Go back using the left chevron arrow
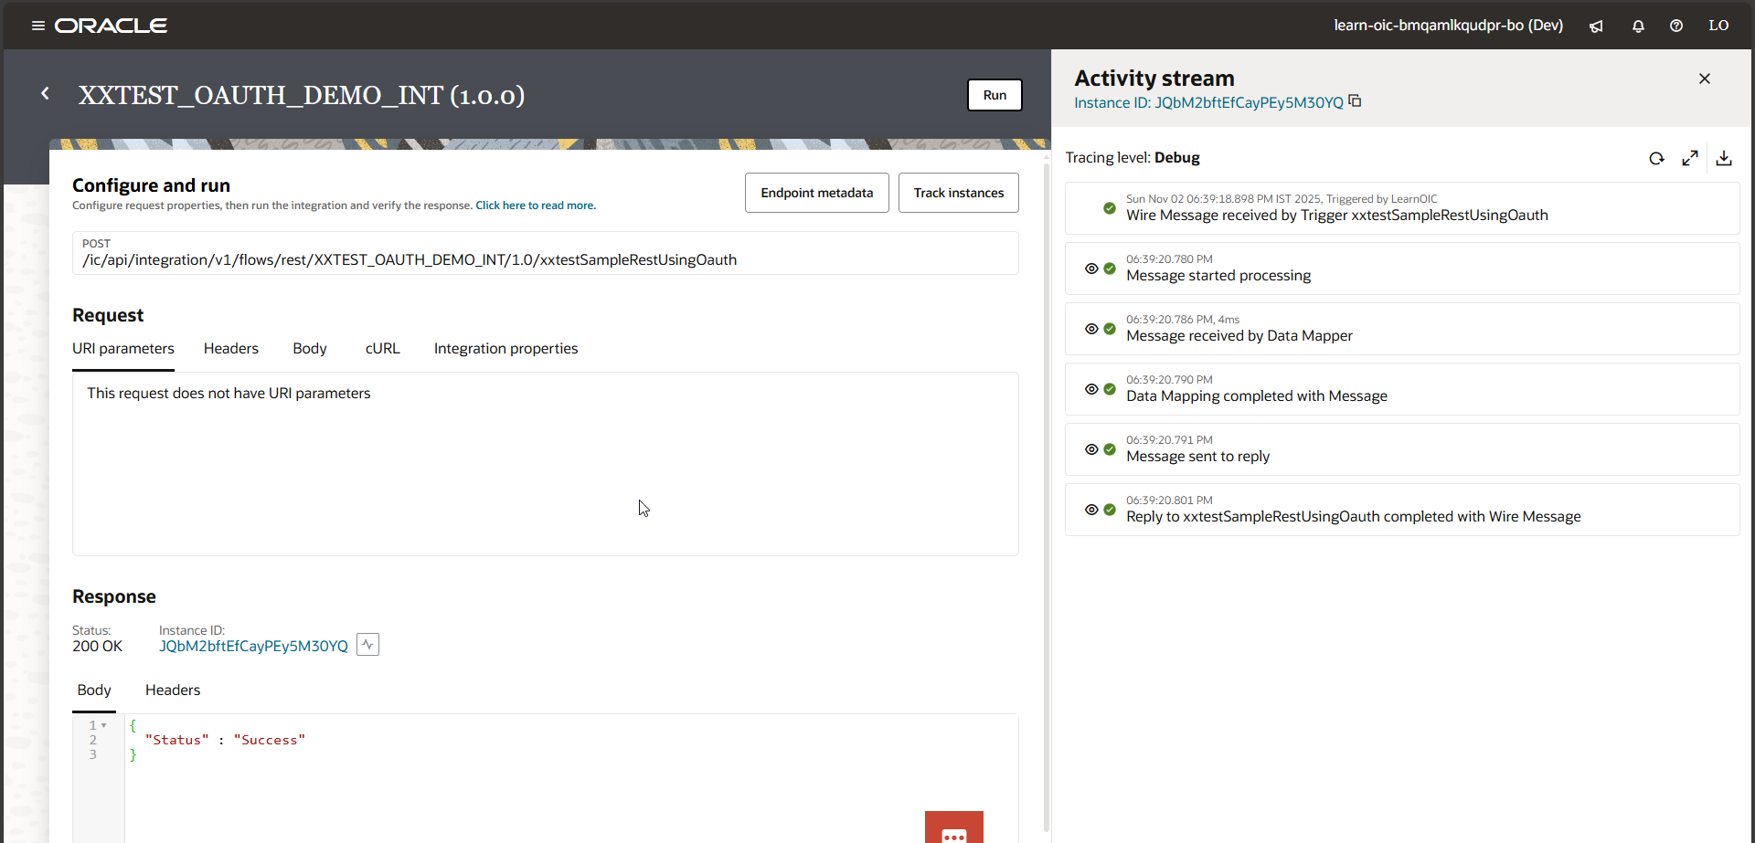The image size is (1755, 843). [45, 94]
